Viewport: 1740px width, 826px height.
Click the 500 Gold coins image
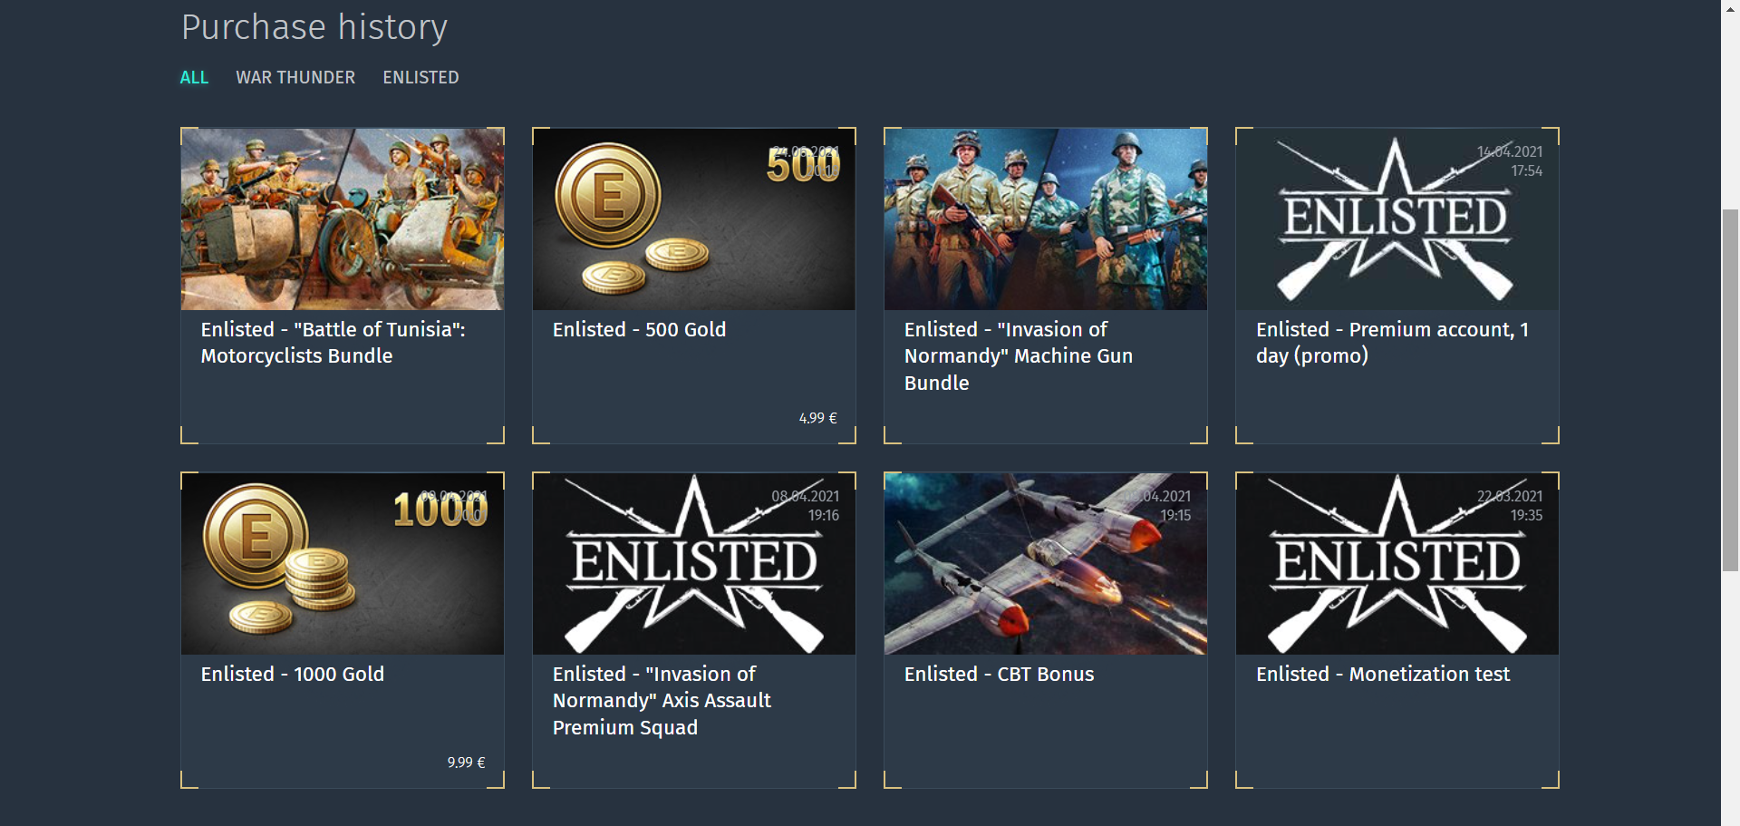point(694,219)
